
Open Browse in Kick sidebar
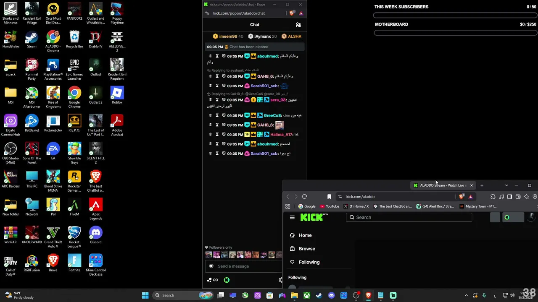(x=307, y=249)
